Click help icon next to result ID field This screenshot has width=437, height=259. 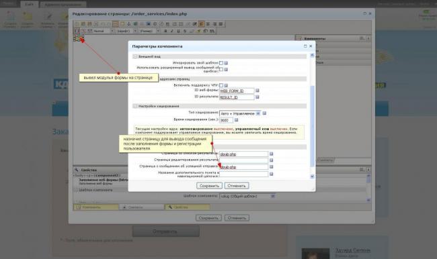click(x=257, y=97)
